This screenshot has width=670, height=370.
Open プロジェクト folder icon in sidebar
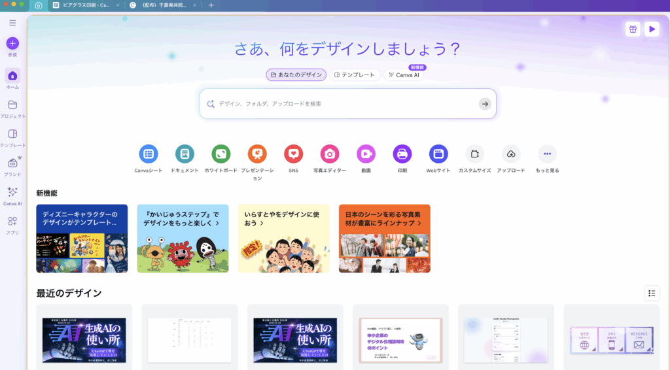click(x=12, y=105)
